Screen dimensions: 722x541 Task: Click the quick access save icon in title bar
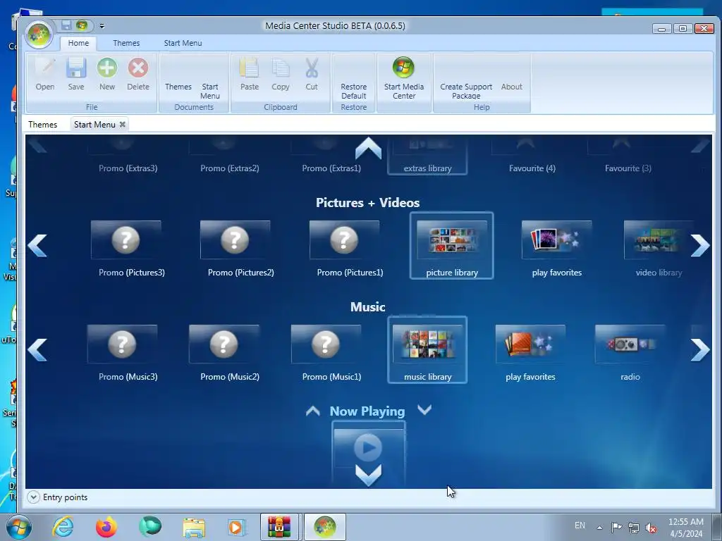pyautogui.click(x=66, y=25)
